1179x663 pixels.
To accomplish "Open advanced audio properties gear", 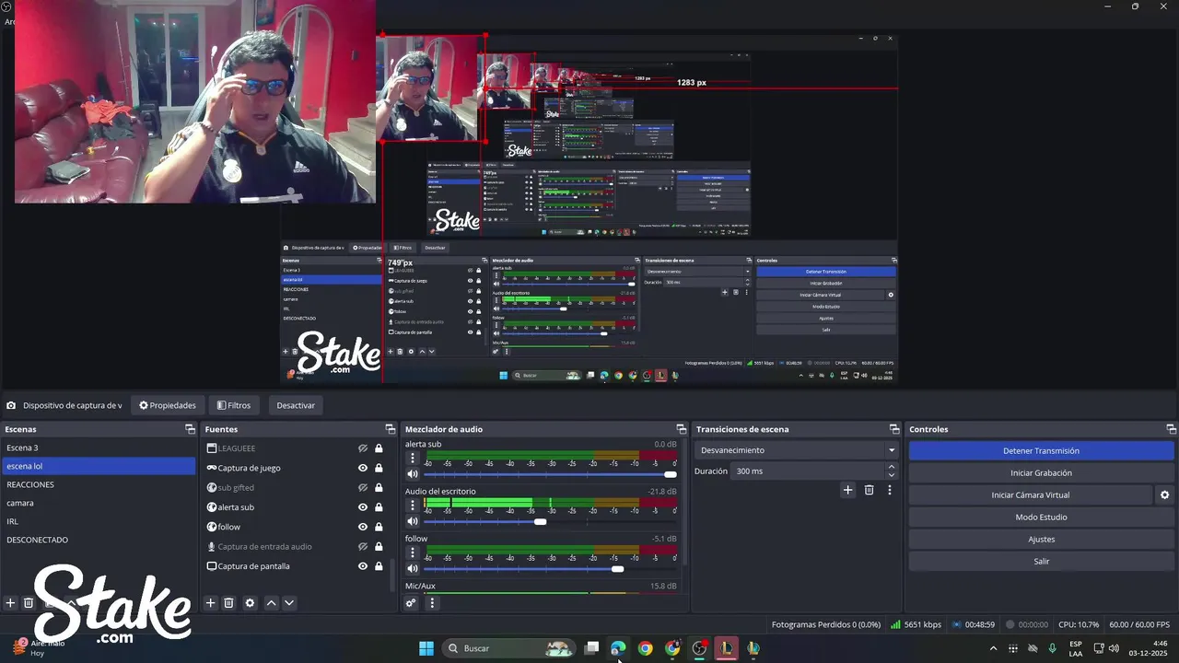I will (x=411, y=603).
